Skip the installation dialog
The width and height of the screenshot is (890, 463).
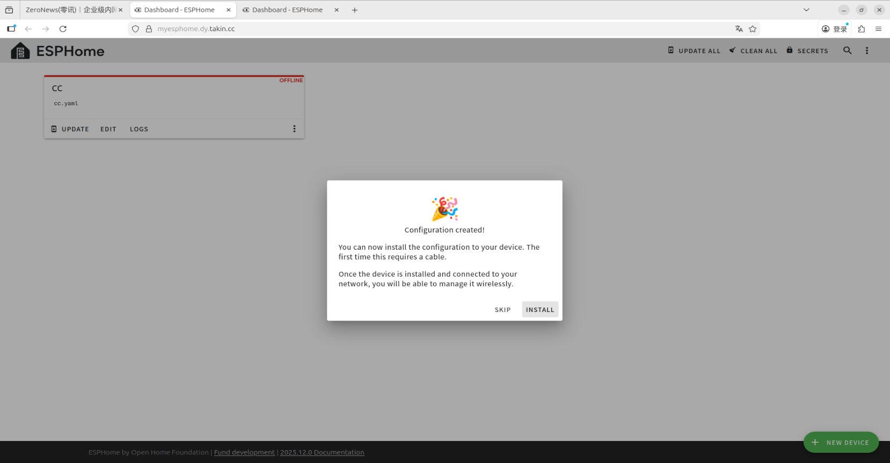[502, 309]
